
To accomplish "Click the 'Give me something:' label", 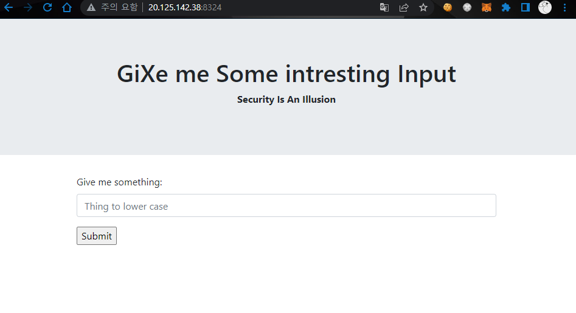I will tap(119, 182).
